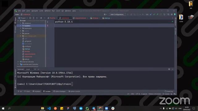
Task: Click the colorful Code With Me icon
Action: pos(175,14)
